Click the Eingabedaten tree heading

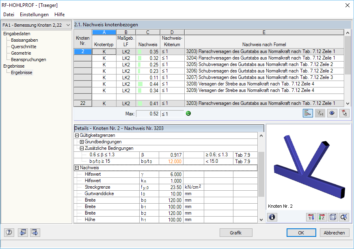[17, 34]
